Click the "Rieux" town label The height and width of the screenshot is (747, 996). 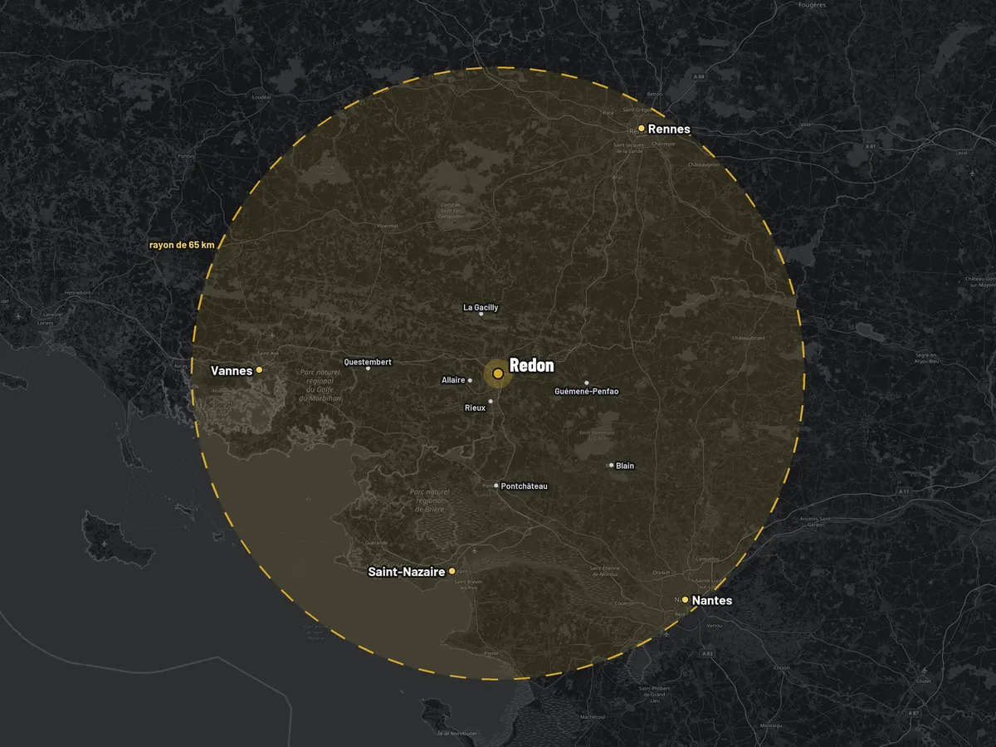pos(475,408)
